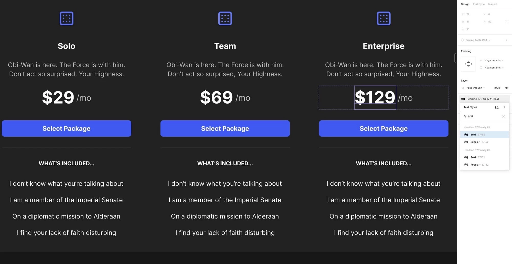The height and width of the screenshot is (264, 512).
Task: Open more options with the ellipsis icon
Action: tap(506, 40)
